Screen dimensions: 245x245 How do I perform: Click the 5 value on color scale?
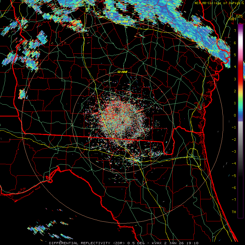click(235, 55)
